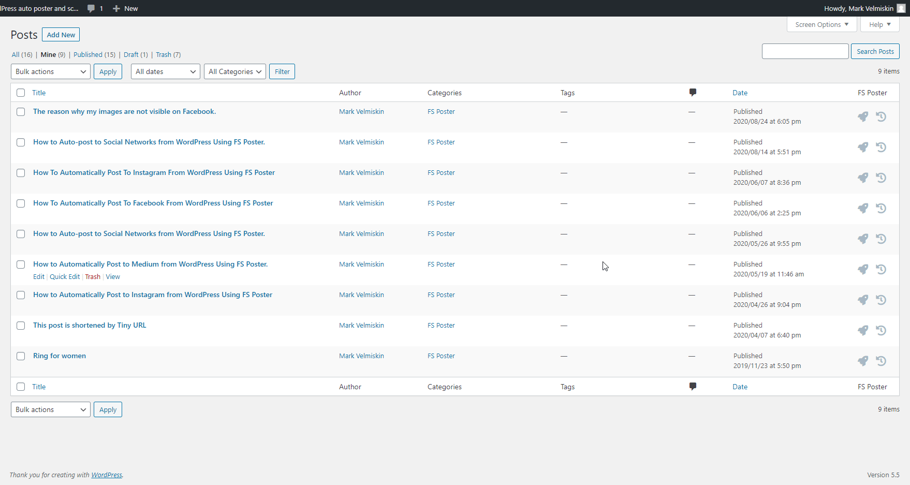
Task: Click history icon for 2020/05/26 post
Action: coord(881,239)
